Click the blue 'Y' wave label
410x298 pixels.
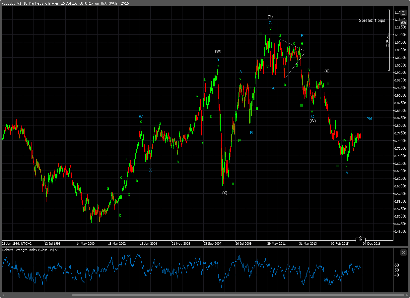coord(218,60)
